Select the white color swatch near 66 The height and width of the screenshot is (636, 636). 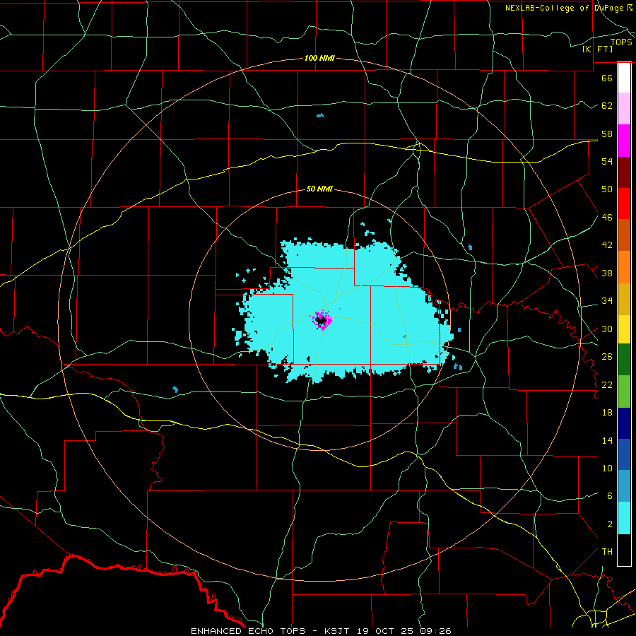point(624,78)
